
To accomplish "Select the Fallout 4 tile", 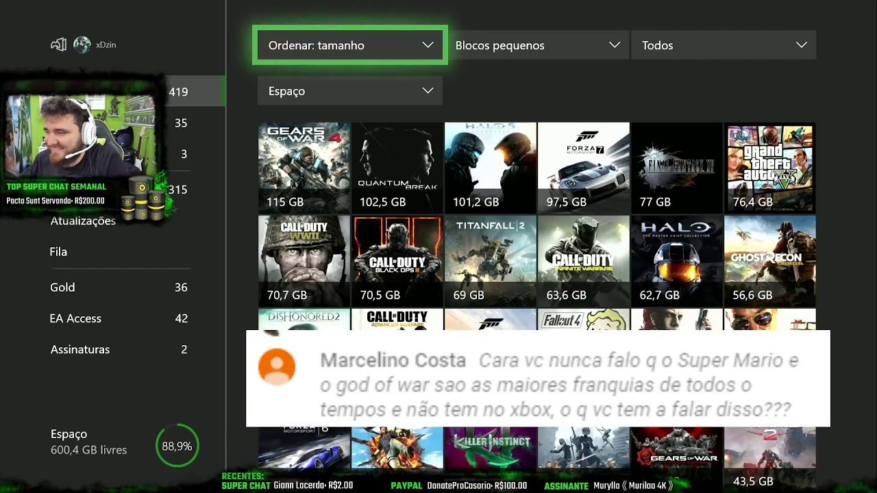I will click(x=584, y=319).
